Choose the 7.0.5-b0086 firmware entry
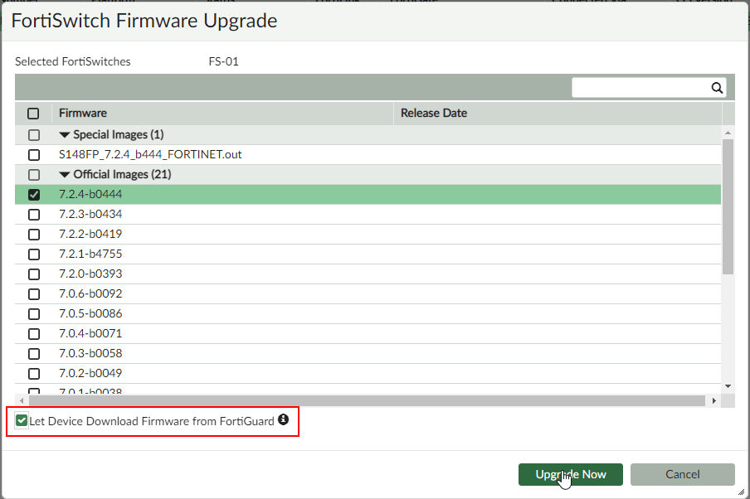 pos(90,314)
